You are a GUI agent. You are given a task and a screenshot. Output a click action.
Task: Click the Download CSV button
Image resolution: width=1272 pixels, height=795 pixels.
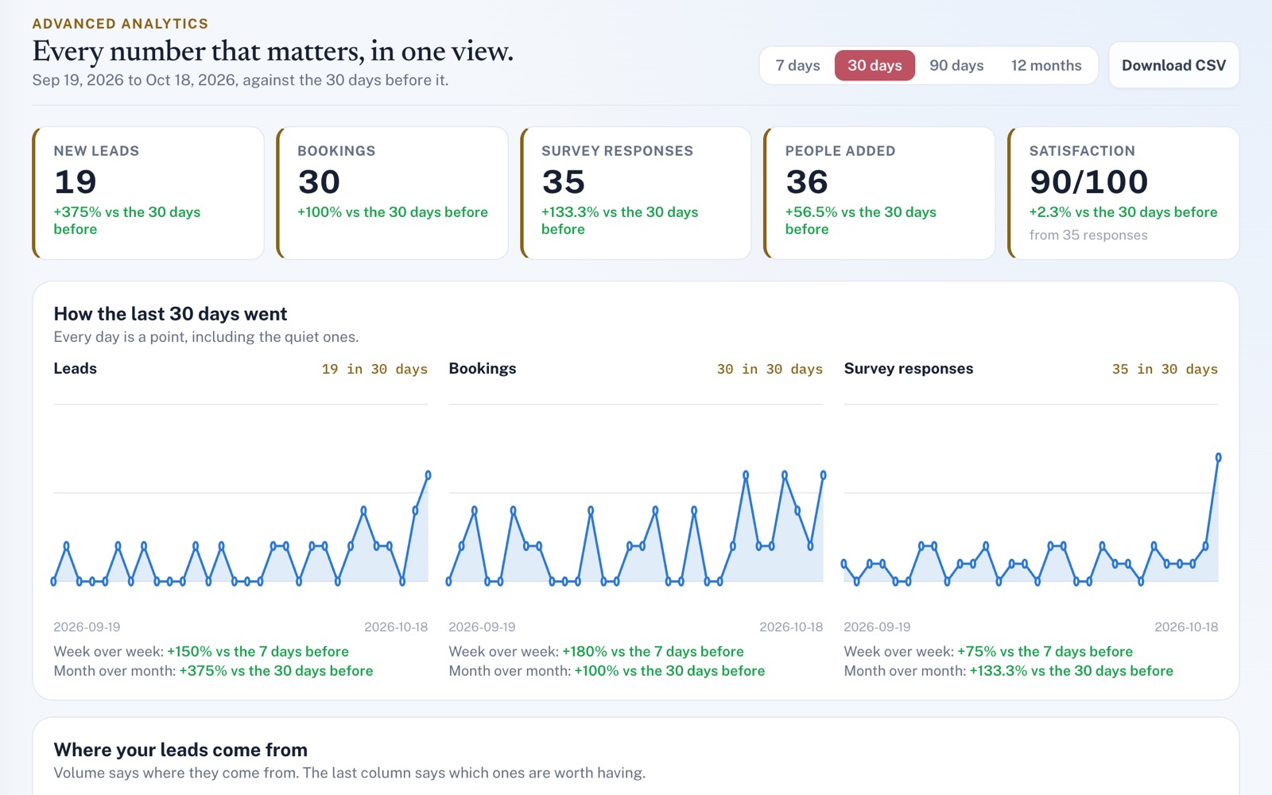pos(1173,65)
